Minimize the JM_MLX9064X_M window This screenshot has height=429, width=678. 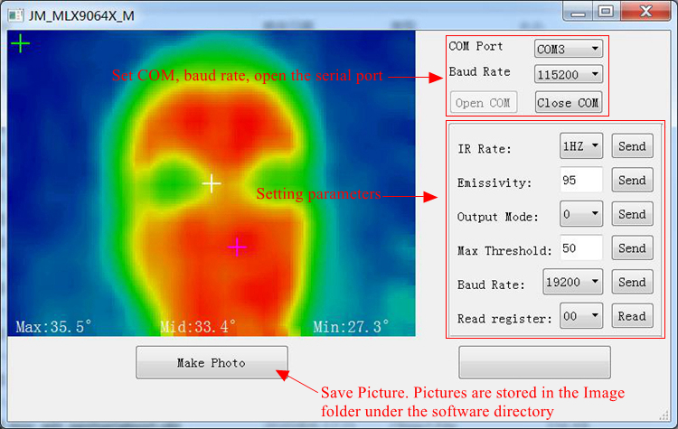pyautogui.click(x=578, y=12)
